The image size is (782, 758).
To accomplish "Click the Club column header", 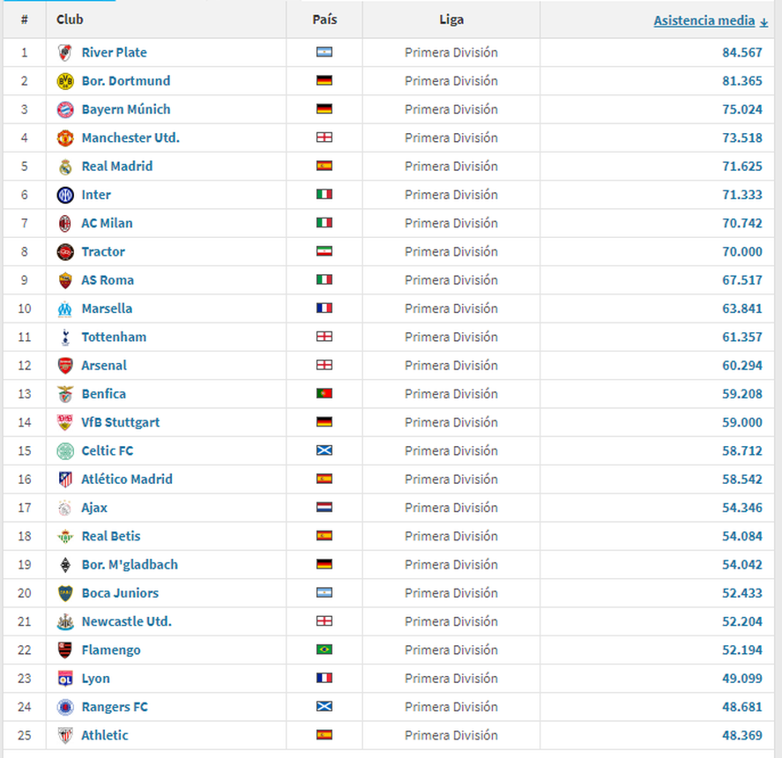I will [70, 19].
